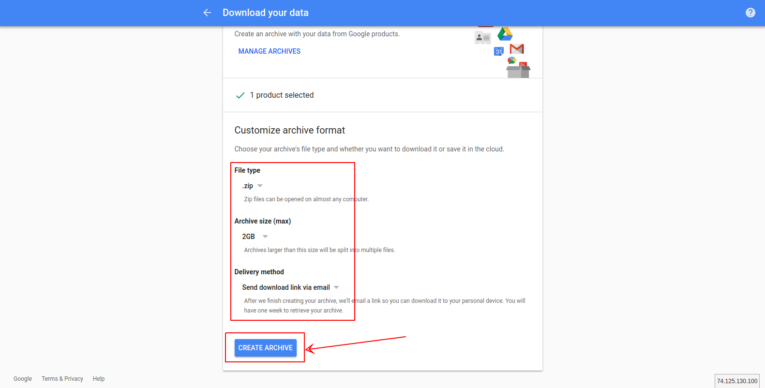
Task: Click the Gmail envelope icon
Action: click(x=517, y=49)
